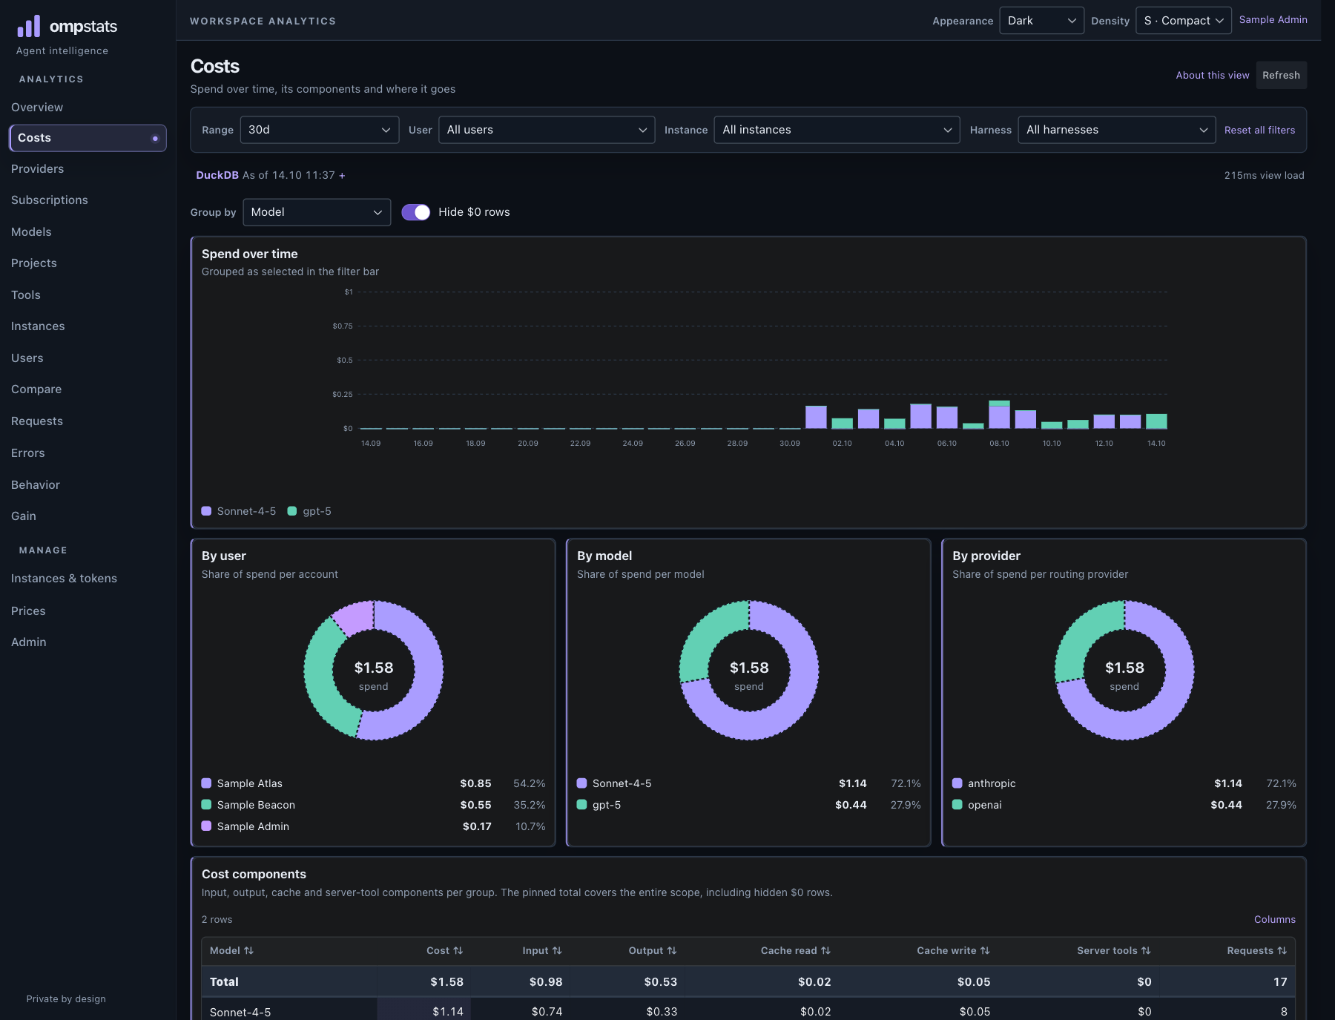Sort table by Cost column

coord(444,950)
